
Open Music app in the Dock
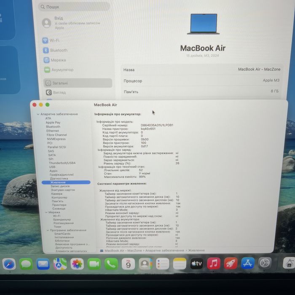point(214,263)
